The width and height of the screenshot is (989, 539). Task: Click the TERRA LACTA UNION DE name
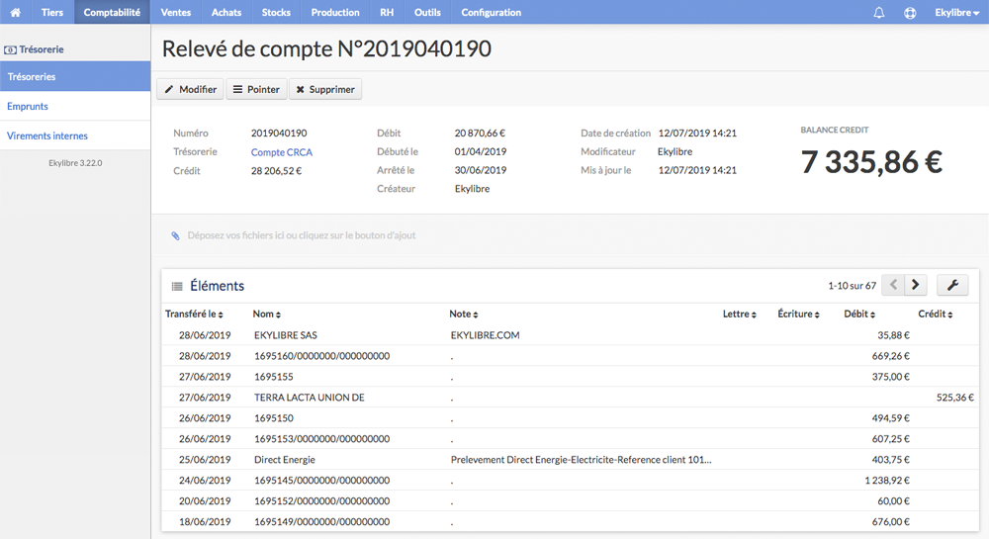(309, 398)
